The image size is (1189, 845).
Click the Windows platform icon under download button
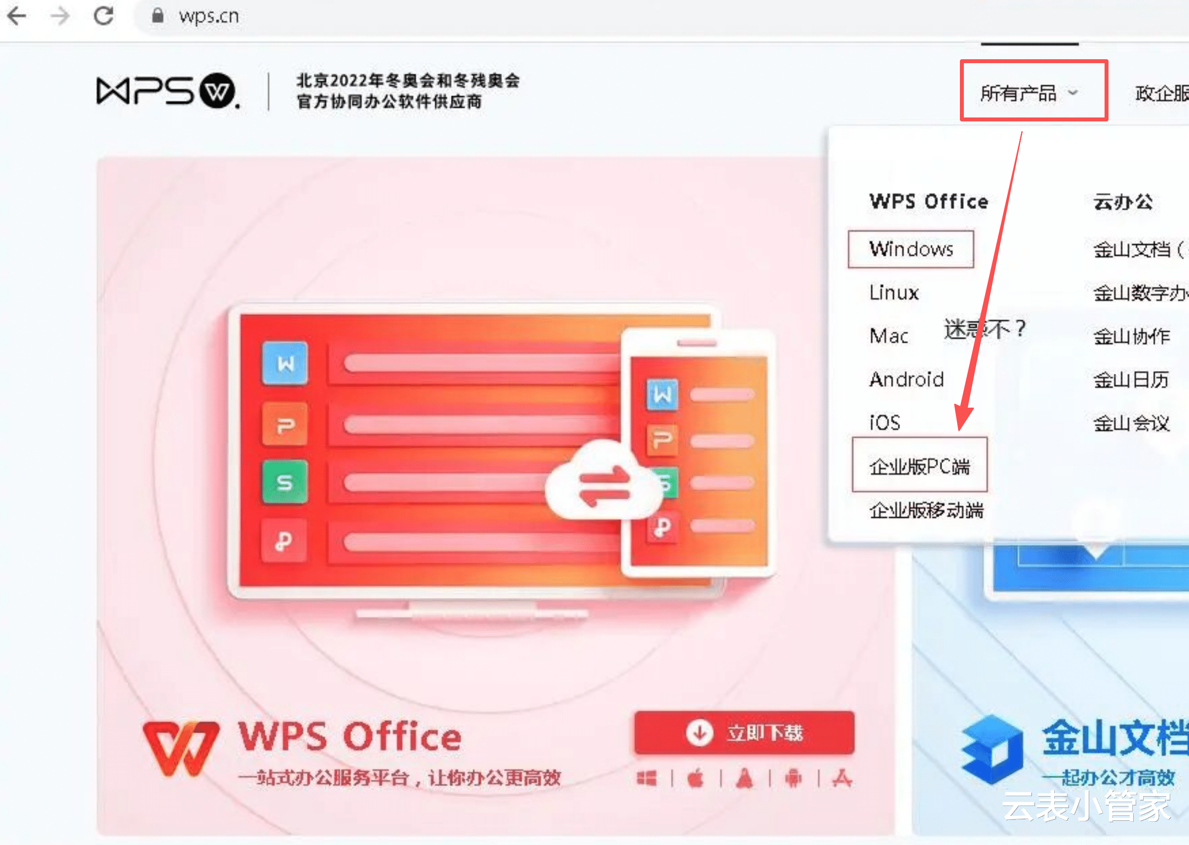coord(646,779)
